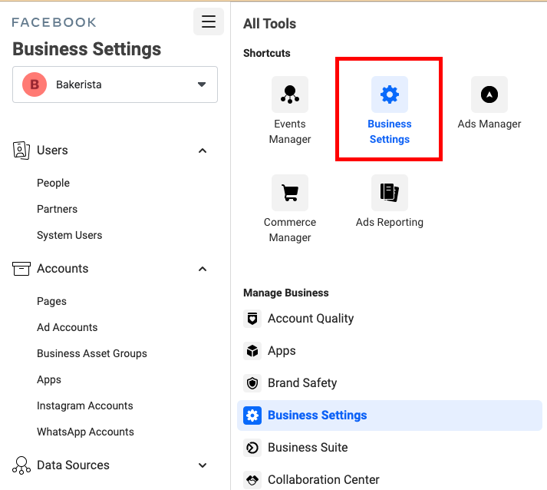
Task: Click the Account Quality shield icon
Action: (x=252, y=319)
